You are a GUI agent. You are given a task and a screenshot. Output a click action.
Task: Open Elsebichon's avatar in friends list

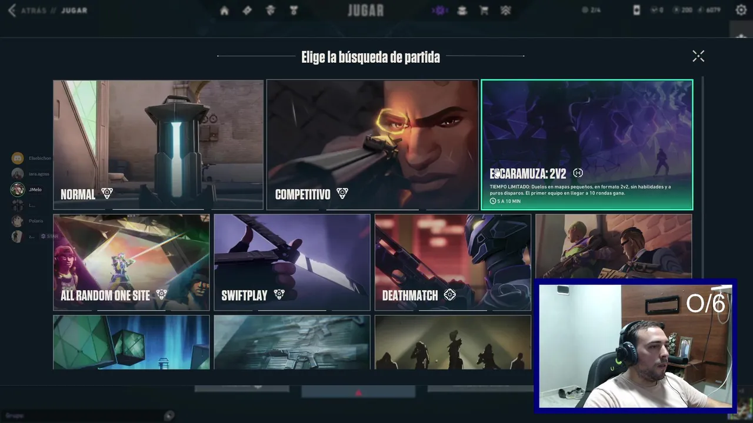click(x=18, y=158)
